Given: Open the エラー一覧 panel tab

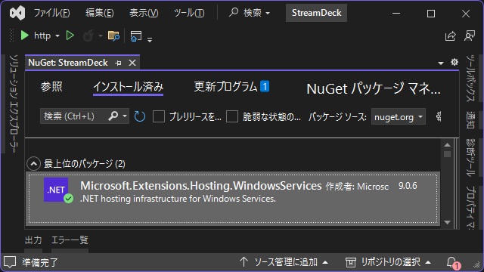Looking at the screenshot, I should click(x=70, y=240).
